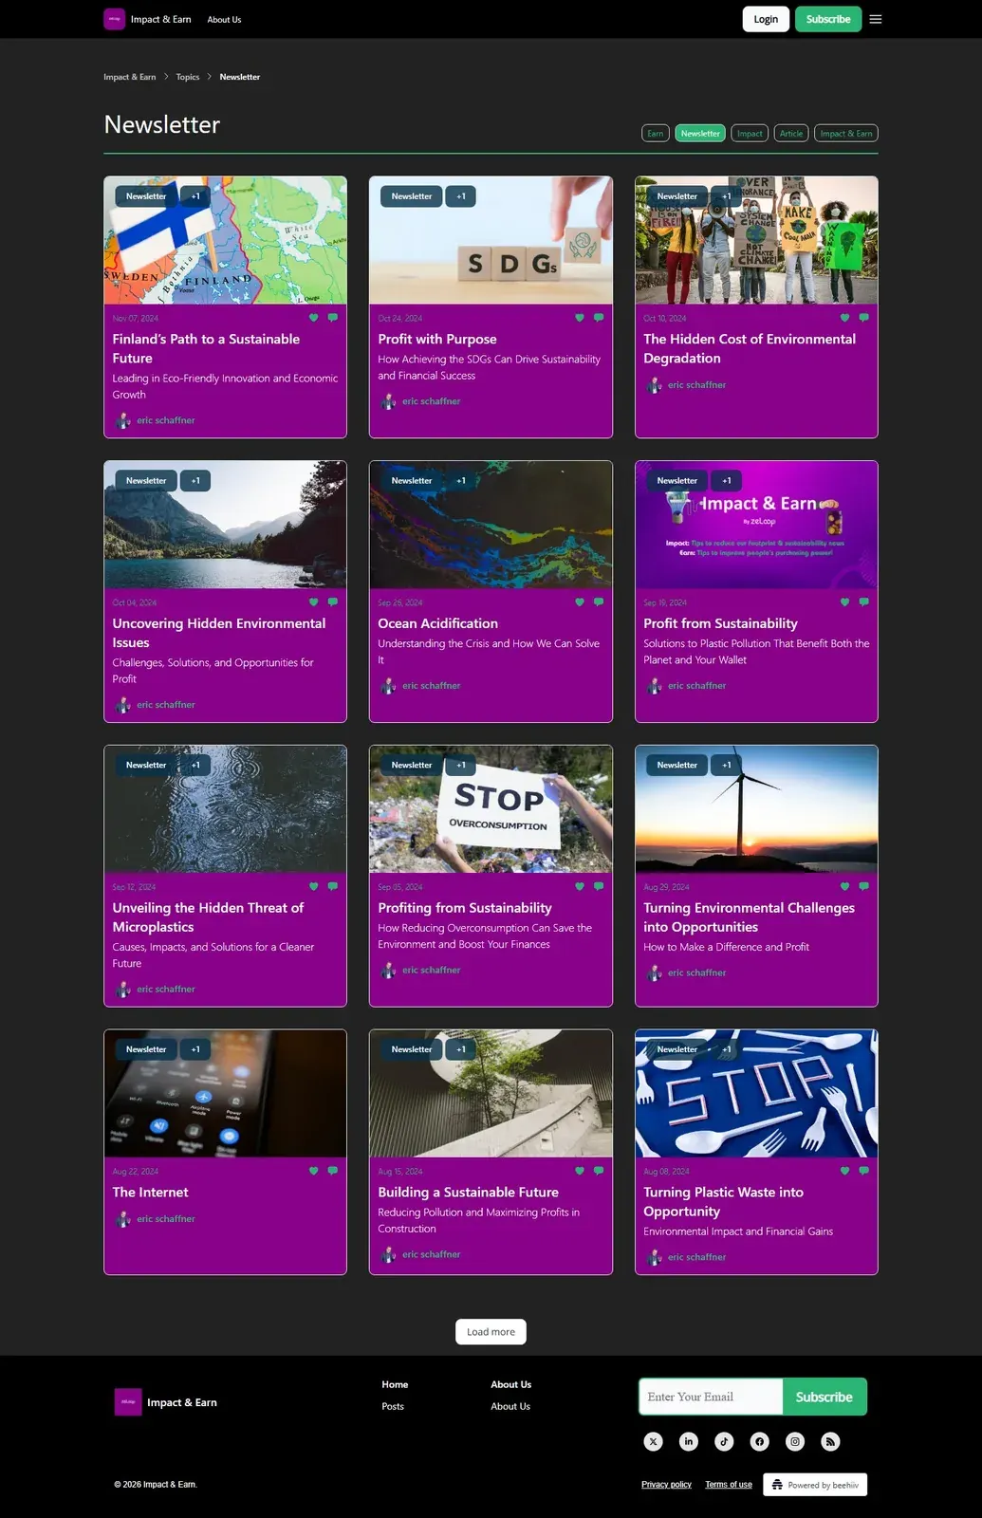This screenshot has width=982, height=1518.
Task: Open the mountain lake thumbnail
Action: 225,525
